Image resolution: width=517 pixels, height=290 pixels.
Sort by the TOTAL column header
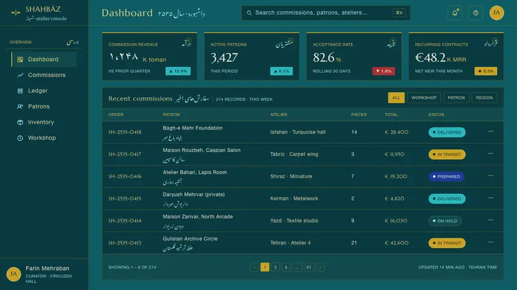point(391,115)
